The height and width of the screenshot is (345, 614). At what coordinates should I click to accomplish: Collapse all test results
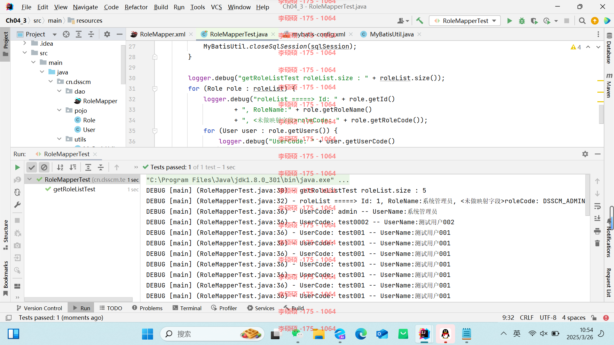pyautogui.click(x=101, y=167)
